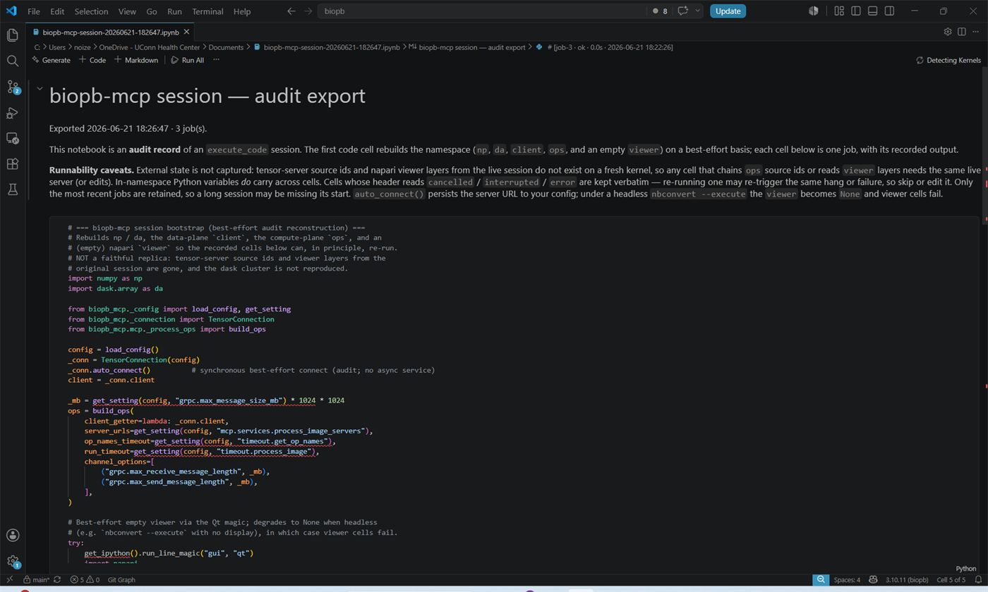
Task: Click the agent sessions 8 indicator in title bar
Action: tap(661, 11)
